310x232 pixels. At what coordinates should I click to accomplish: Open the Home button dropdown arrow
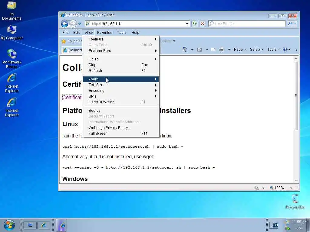click(192, 50)
